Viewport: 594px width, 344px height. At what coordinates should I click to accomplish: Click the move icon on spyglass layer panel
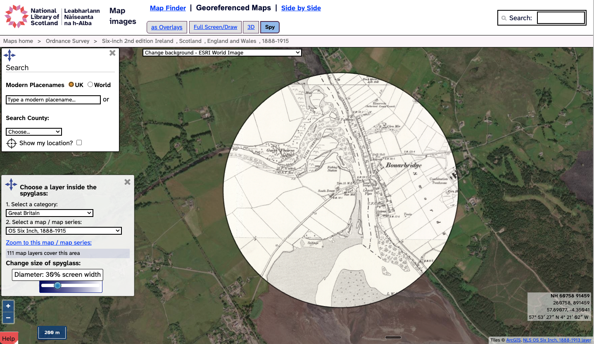click(11, 184)
